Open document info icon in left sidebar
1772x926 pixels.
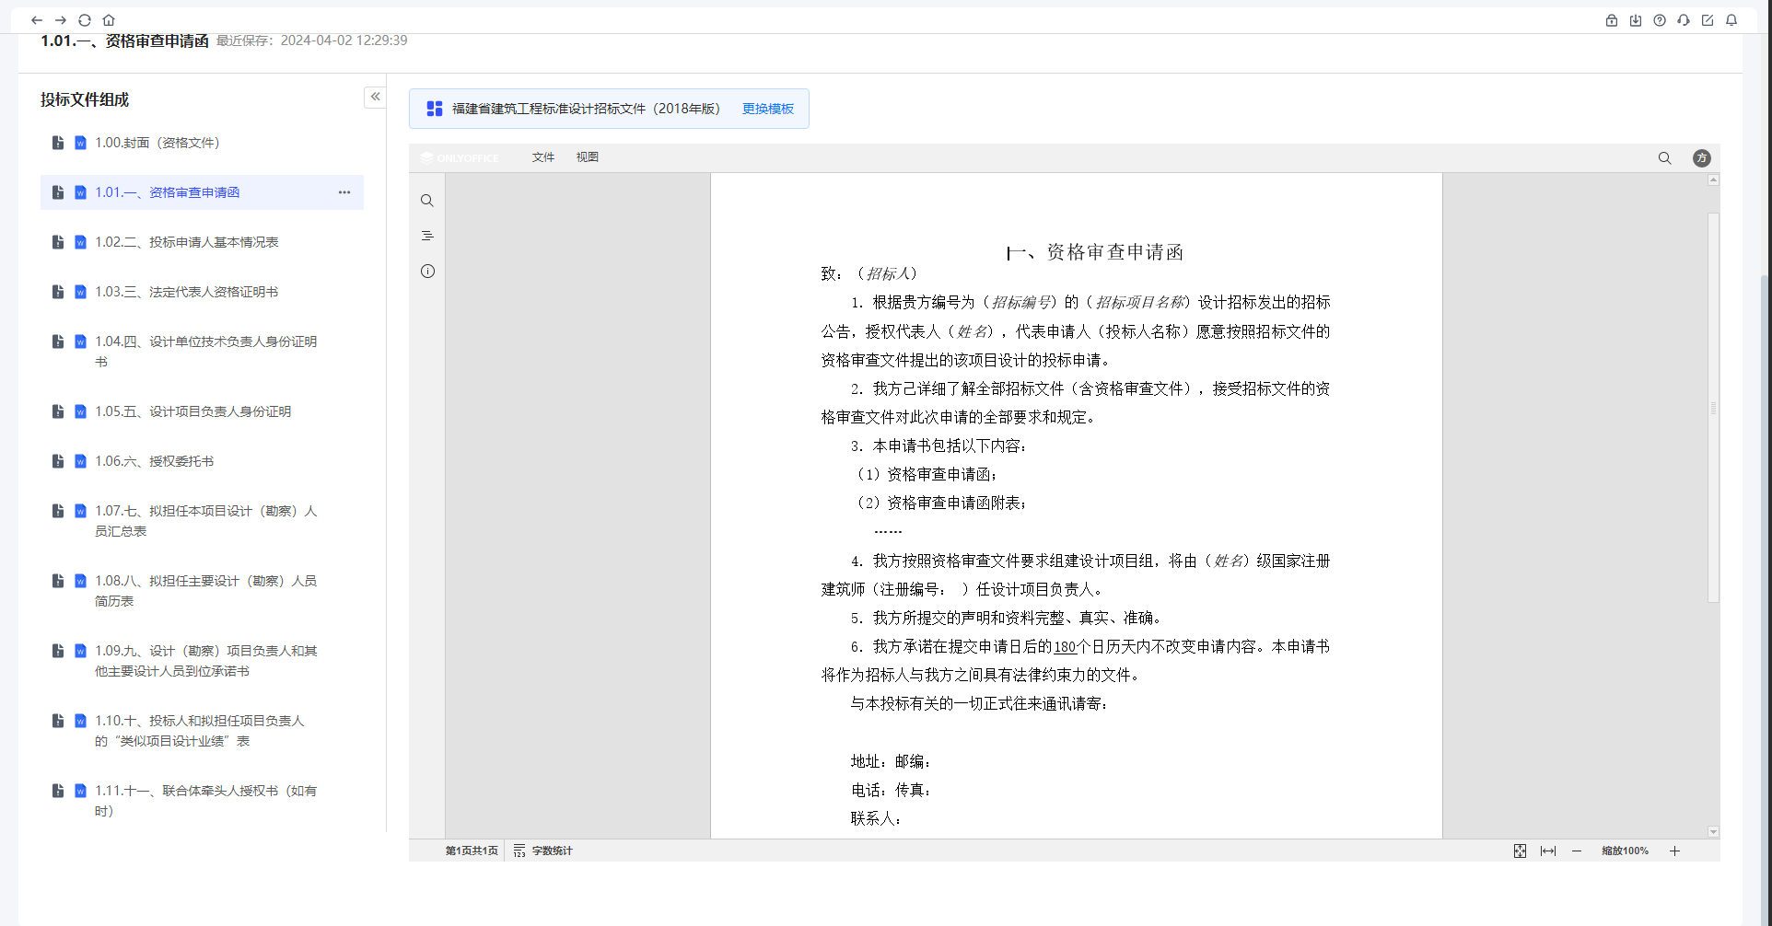[427, 272]
